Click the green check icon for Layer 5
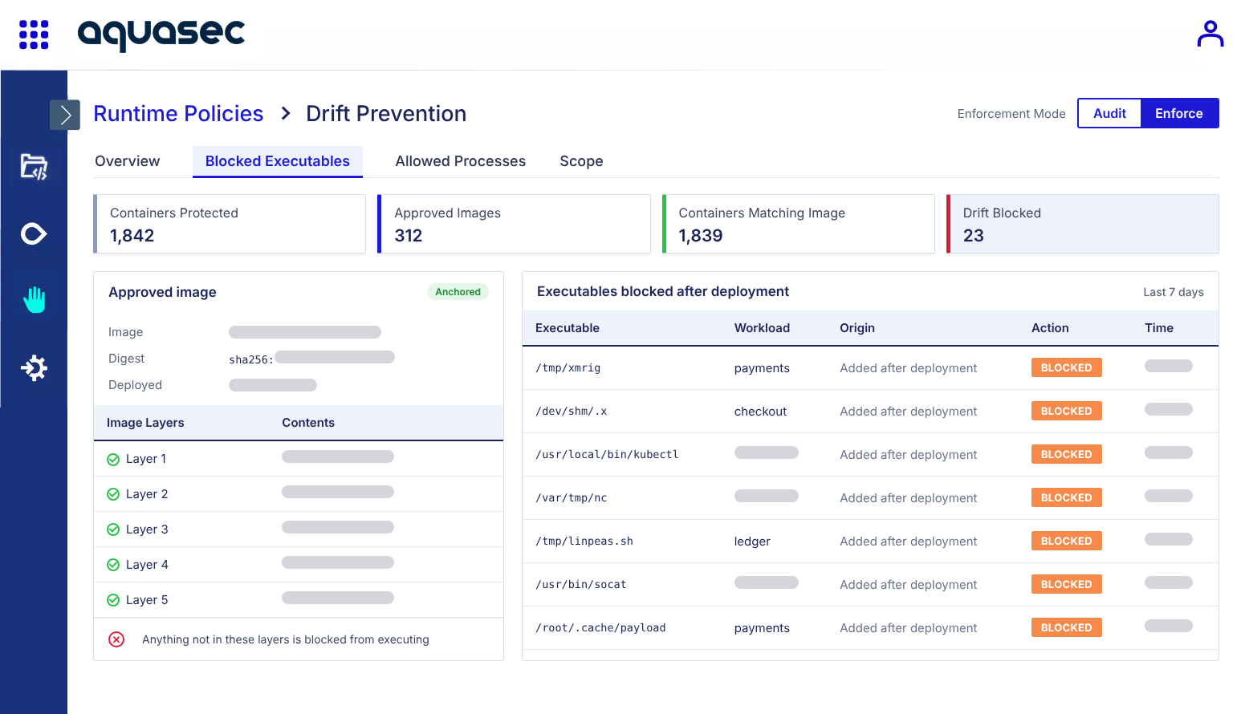This screenshot has height=714, width=1245. click(x=113, y=601)
